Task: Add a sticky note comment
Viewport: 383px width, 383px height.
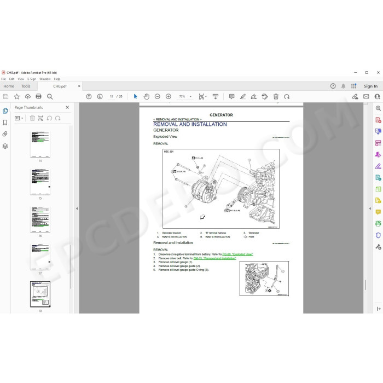Action: pos(232,96)
